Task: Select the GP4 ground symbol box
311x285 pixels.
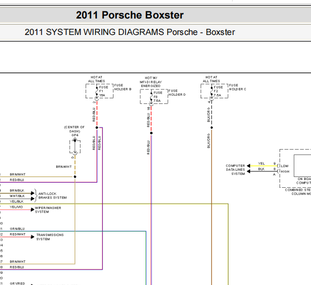Action: [x=75, y=147]
